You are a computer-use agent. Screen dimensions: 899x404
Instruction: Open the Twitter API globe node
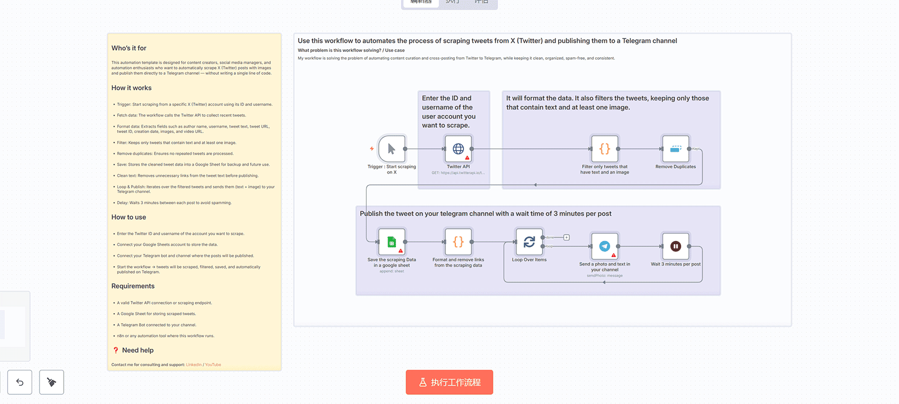coord(458,149)
